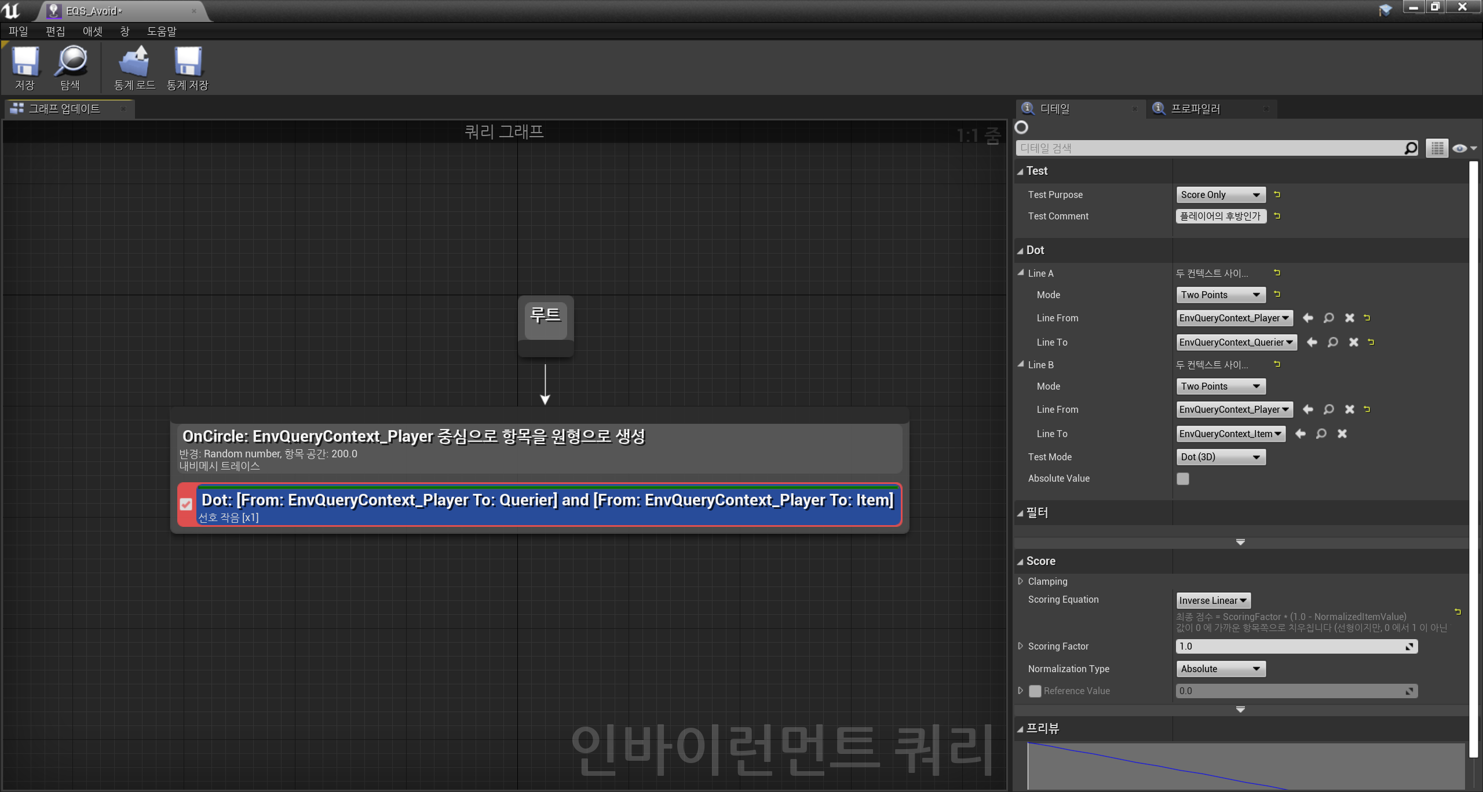Click the 통계 저장 toolbar icon
This screenshot has height=792, width=1483.
coord(188,63)
